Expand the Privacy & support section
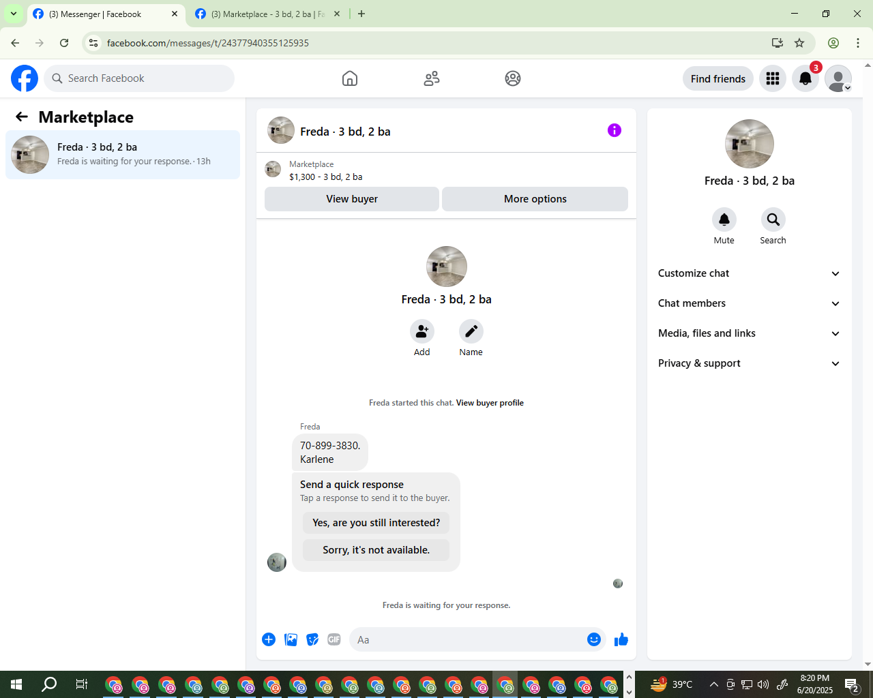The width and height of the screenshot is (873, 698). coord(750,363)
